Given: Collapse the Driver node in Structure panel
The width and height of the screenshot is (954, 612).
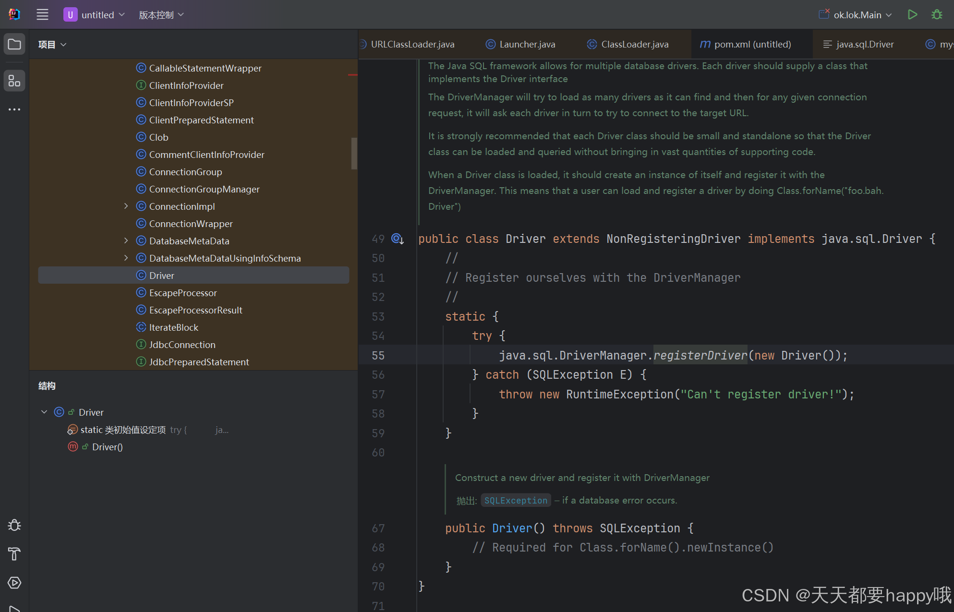Looking at the screenshot, I should 44,412.
